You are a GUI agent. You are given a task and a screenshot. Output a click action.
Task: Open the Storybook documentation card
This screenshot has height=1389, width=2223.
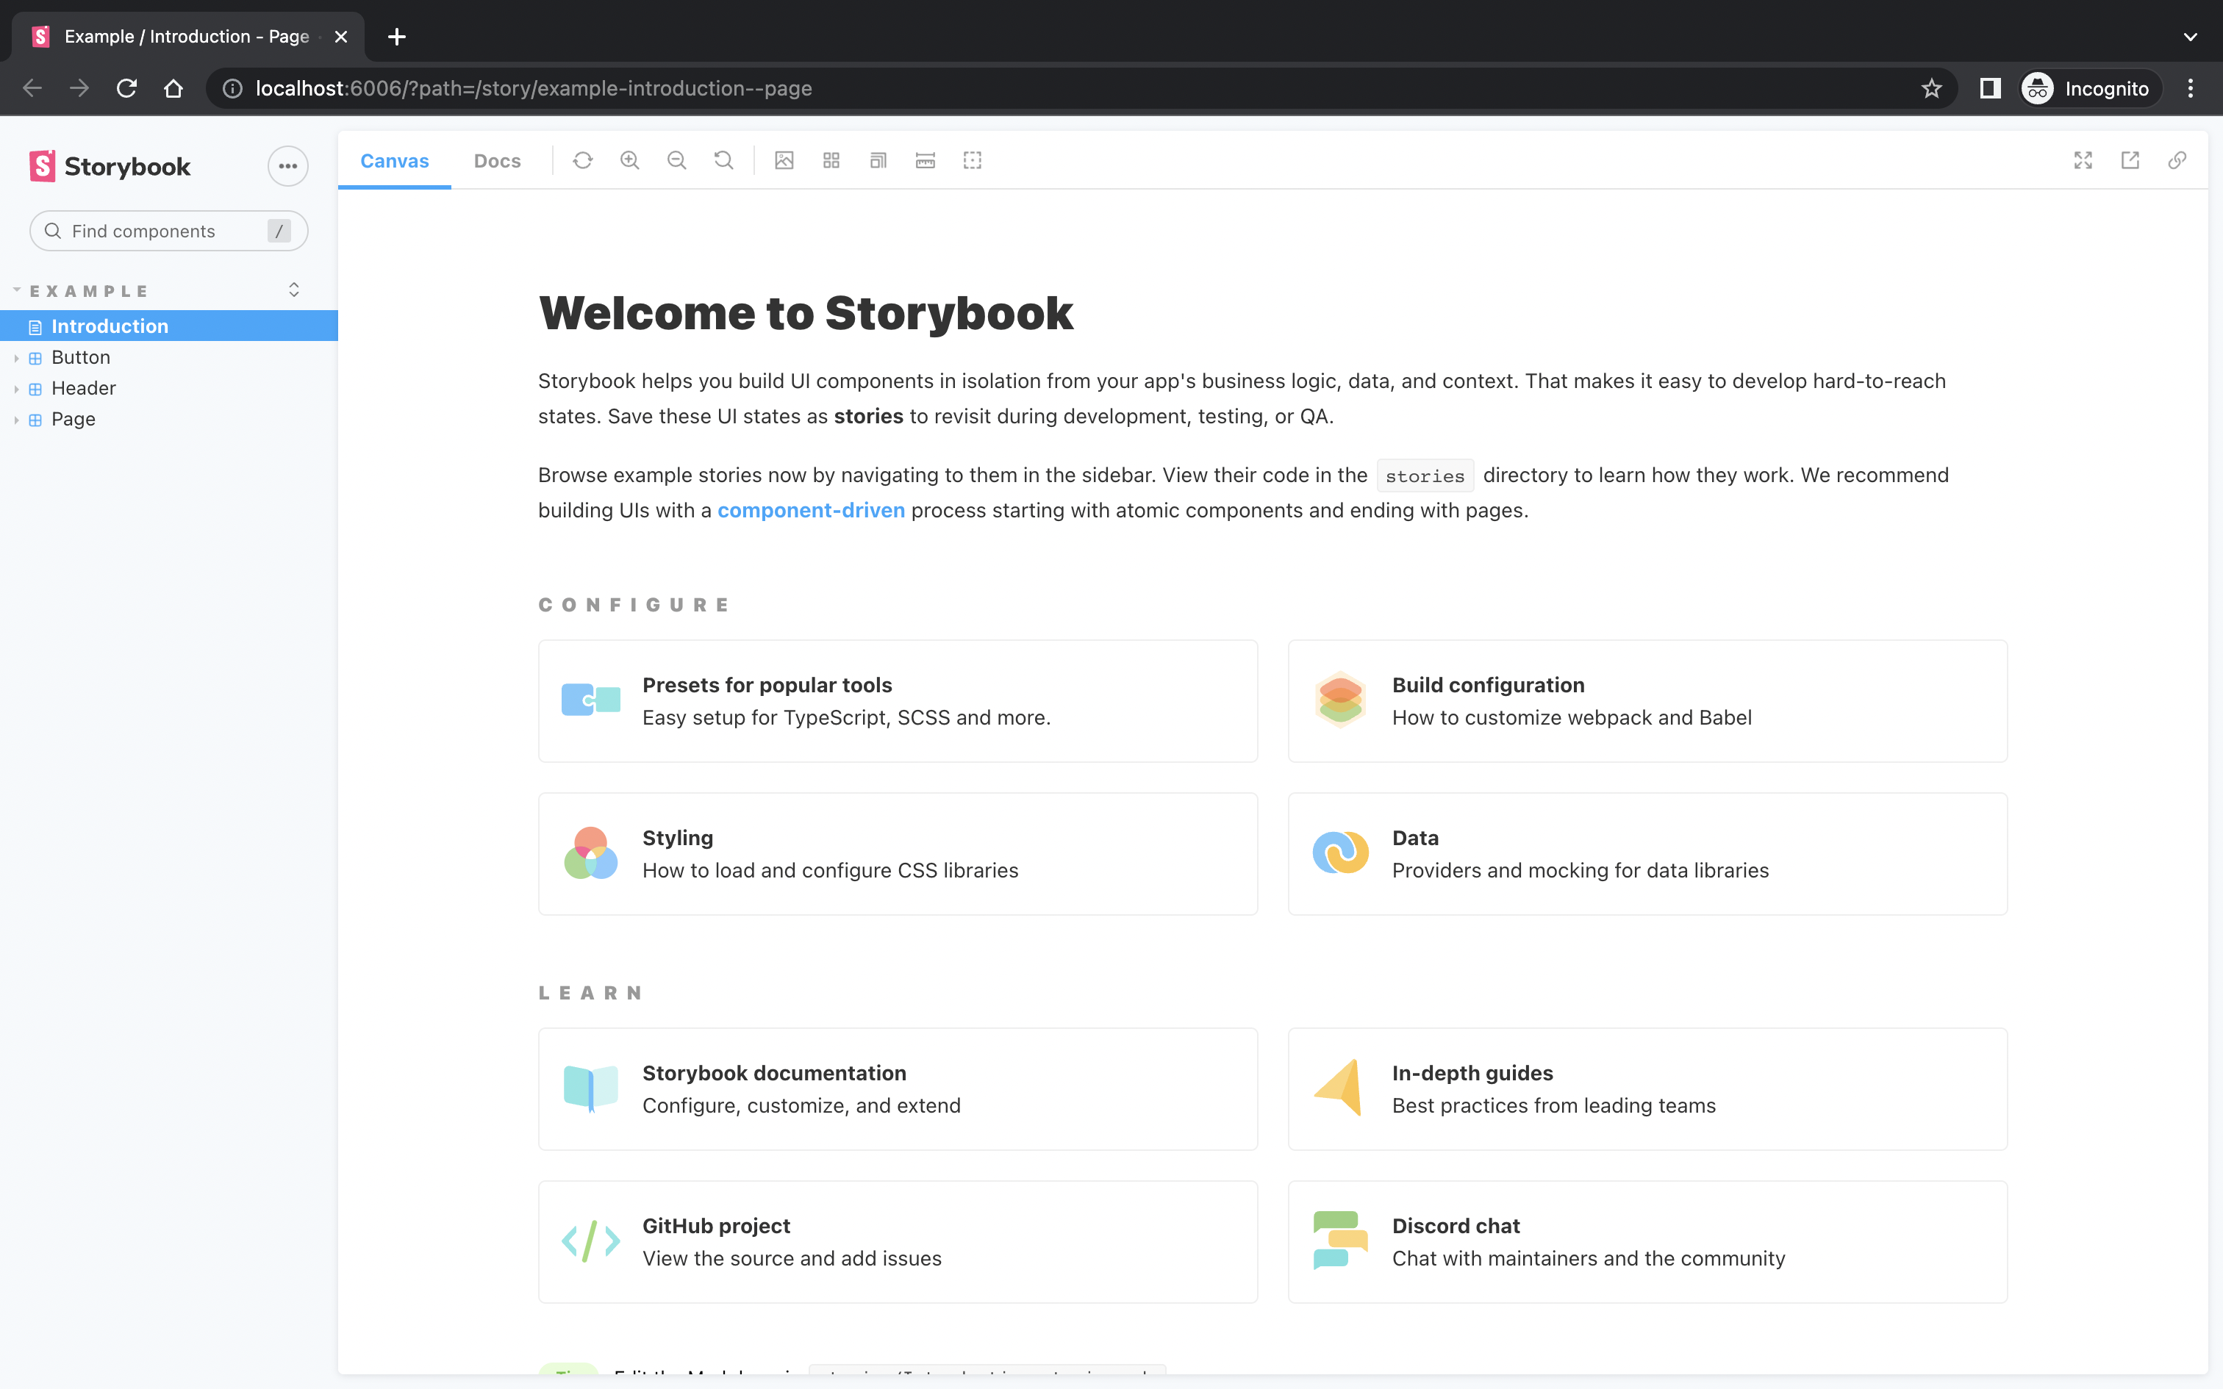pos(898,1088)
